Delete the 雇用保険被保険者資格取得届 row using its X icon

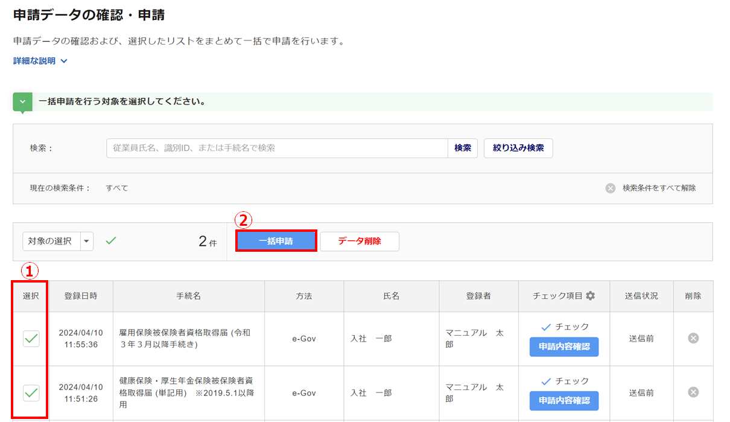coord(693,338)
